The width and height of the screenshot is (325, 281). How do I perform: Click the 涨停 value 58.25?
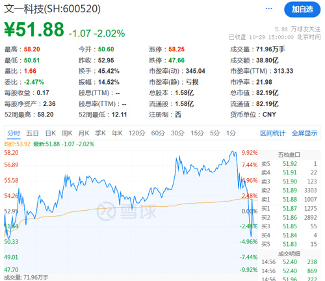pyautogui.click(x=176, y=49)
